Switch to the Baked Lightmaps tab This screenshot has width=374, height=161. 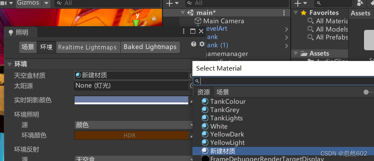[x=150, y=47]
